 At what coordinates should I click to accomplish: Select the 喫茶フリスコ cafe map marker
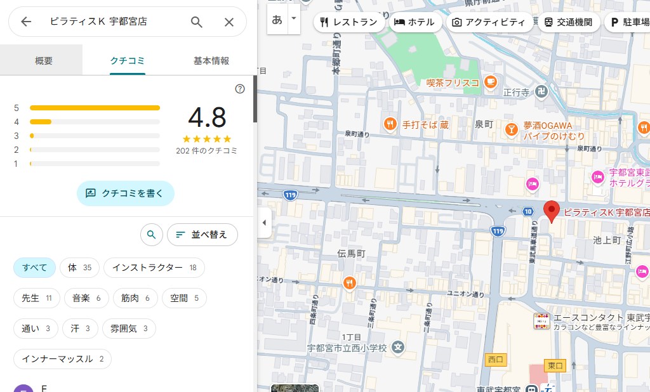(490, 82)
